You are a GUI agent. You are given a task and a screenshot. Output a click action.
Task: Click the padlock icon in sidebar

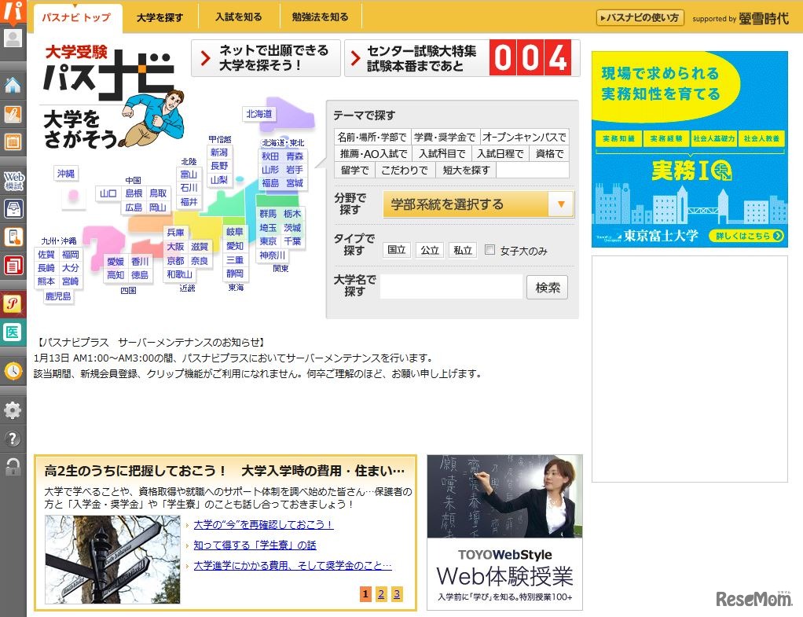(13, 467)
